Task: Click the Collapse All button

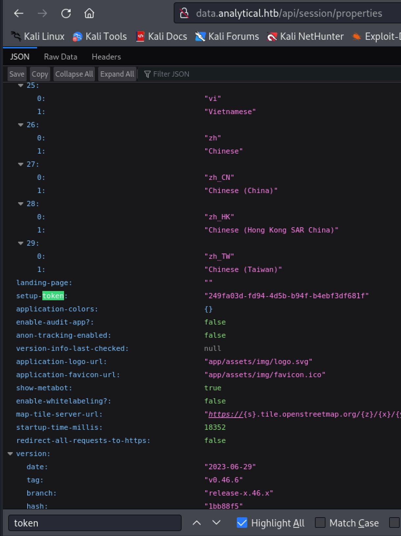Action: pos(74,74)
